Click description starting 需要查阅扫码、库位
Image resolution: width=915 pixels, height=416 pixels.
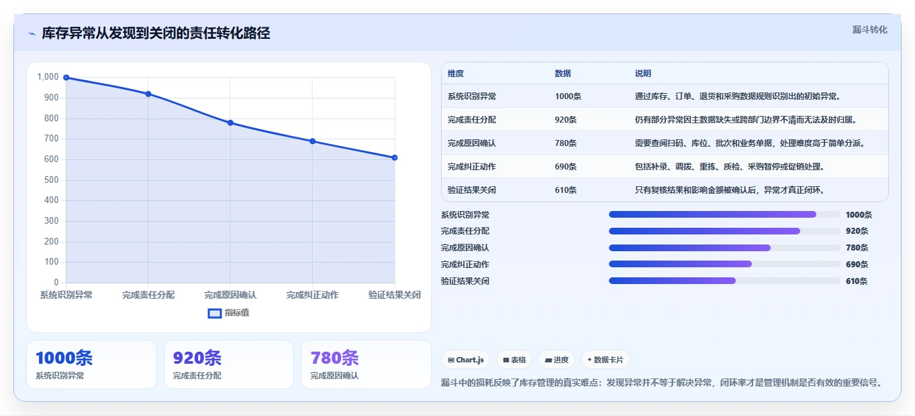coord(752,143)
